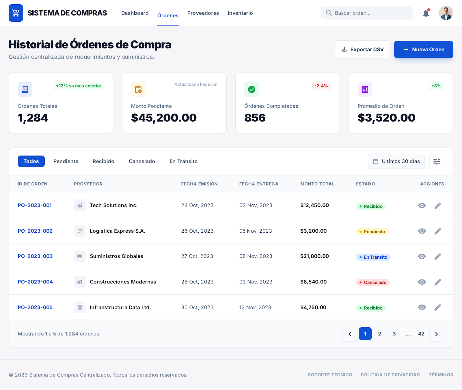Edit order PO-2023-001 with pencil icon
Viewport: 462px width, 390px height.
click(437, 206)
